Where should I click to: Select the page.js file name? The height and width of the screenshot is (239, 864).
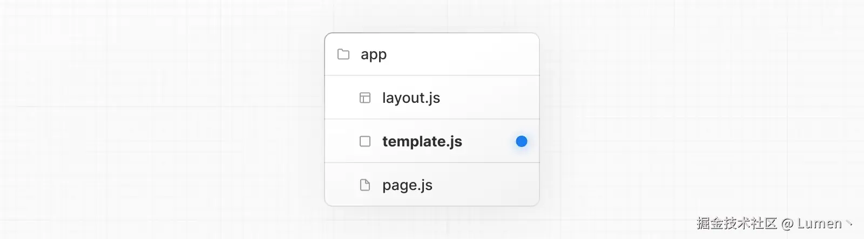407,185
